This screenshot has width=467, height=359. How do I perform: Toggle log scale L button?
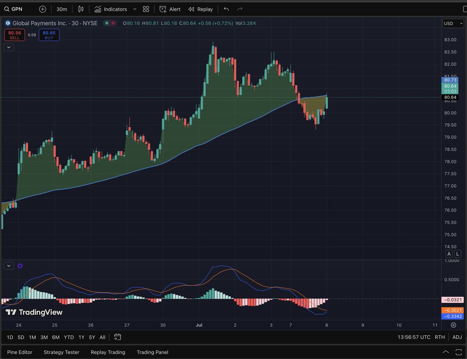coord(458,254)
